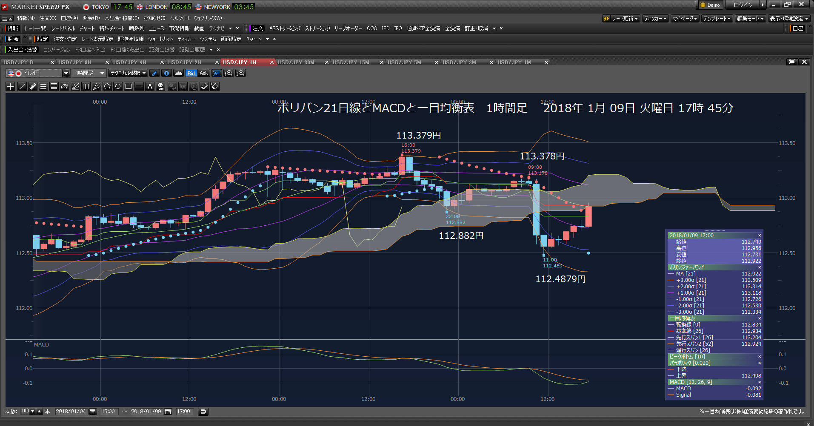Select the single-object eraser tool
Viewport: 814px width, 426px height.
(x=204, y=86)
